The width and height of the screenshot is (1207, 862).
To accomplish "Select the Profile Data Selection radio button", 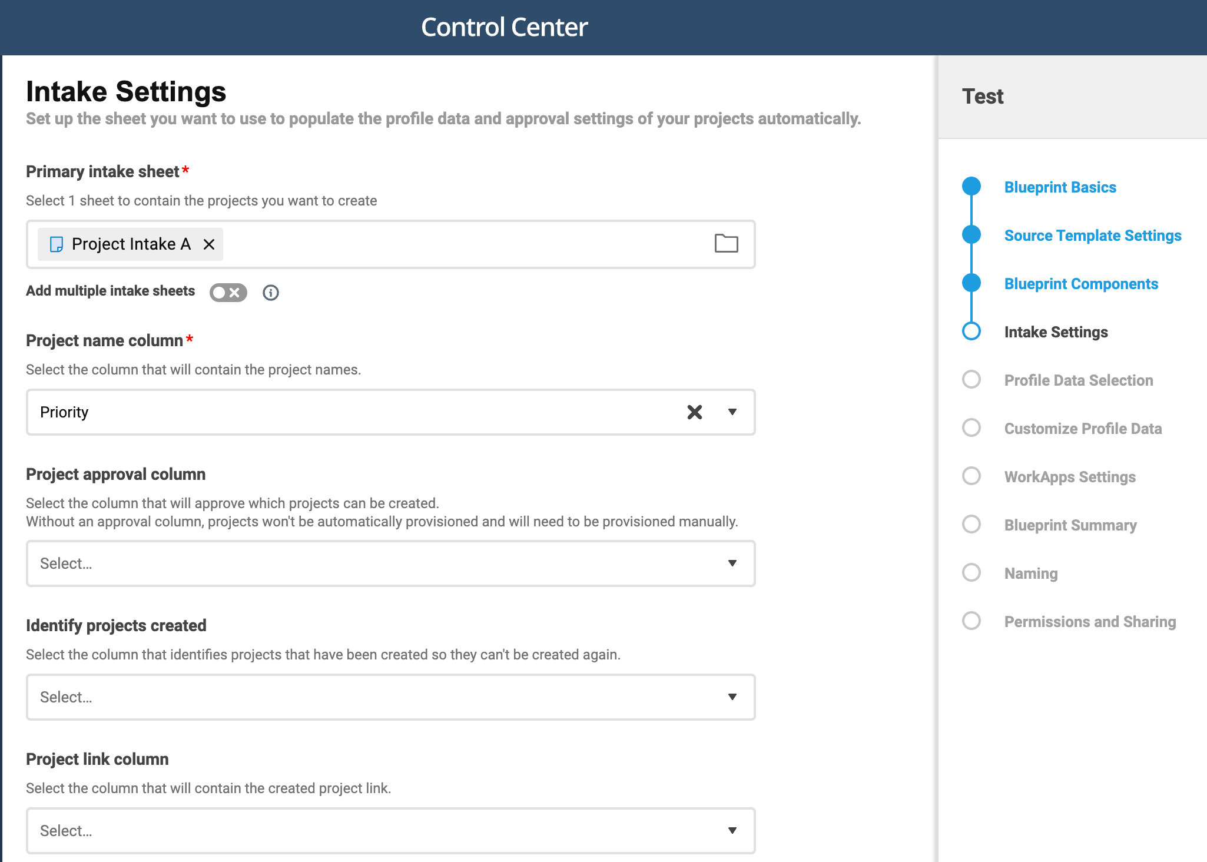I will point(971,380).
